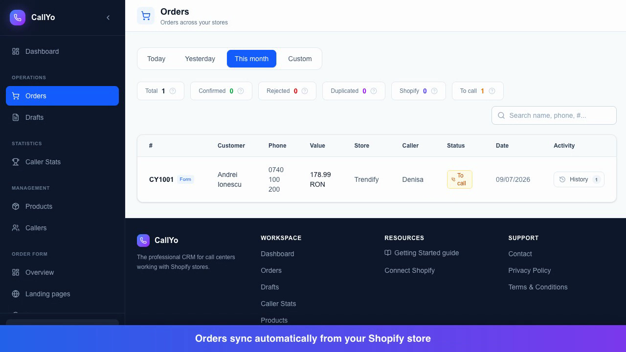Click the search name, phone field
The image size is (626, 352).
pyautogui.click(x=554, y=115)
